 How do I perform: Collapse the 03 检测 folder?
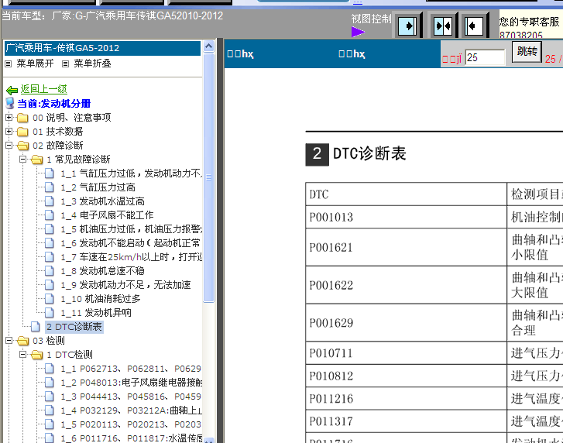point(9,340)
